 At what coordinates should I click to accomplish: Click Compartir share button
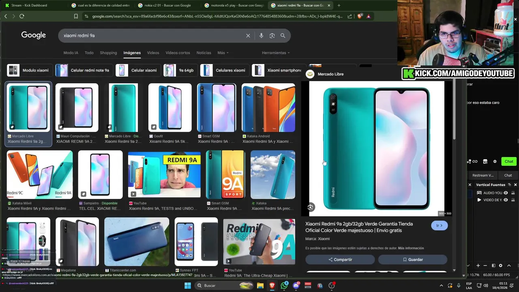(x=340, y=260)
